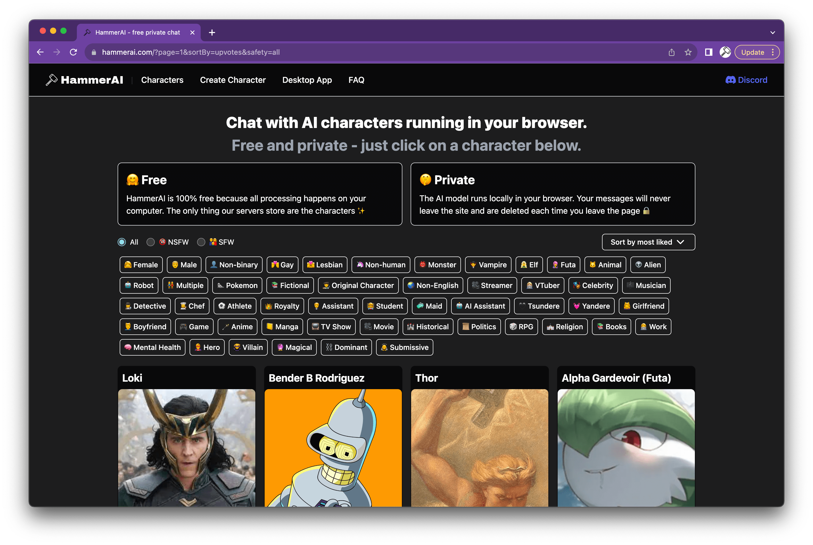Screen dimensions: 813x545
Task: Select the NSFW radio button
Action: coord(150,242)
